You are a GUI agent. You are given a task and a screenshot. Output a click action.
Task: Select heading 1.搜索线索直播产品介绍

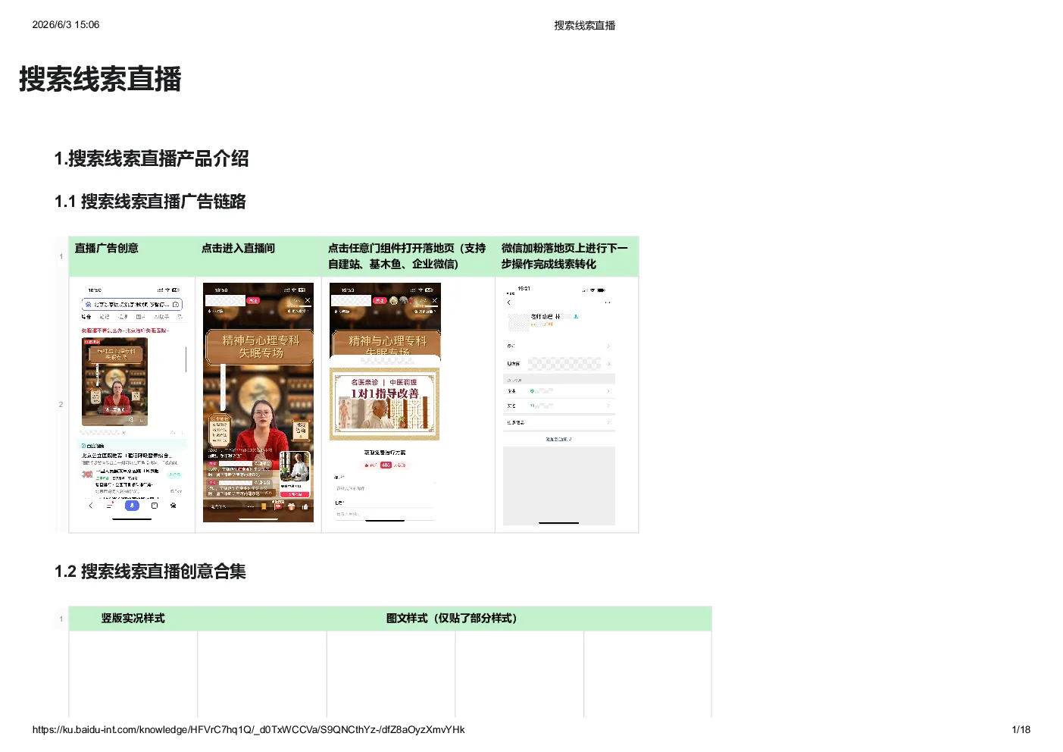click(152, 158)
